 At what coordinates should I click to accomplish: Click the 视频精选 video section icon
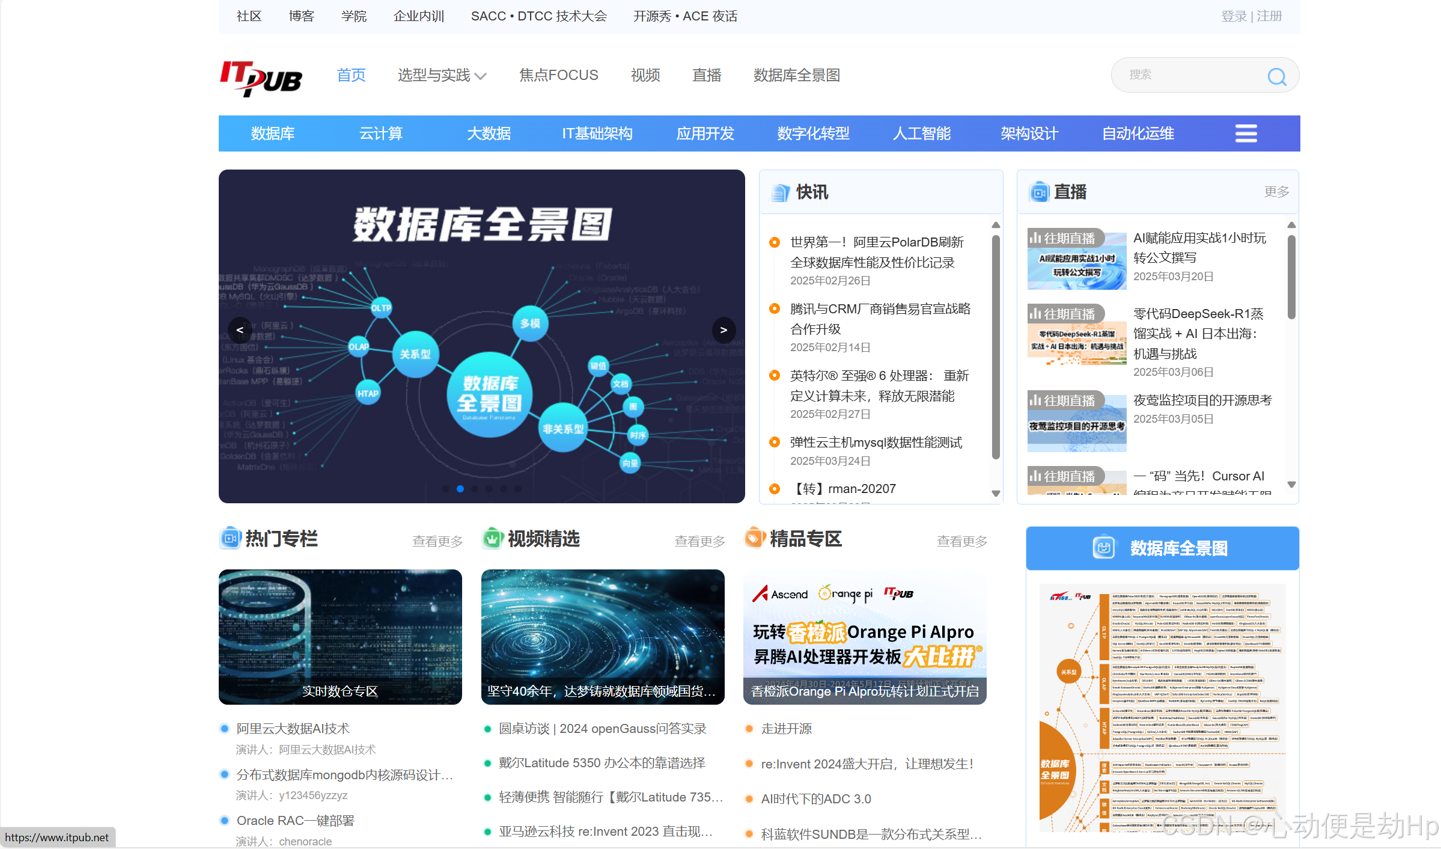[x=492, y=538]
